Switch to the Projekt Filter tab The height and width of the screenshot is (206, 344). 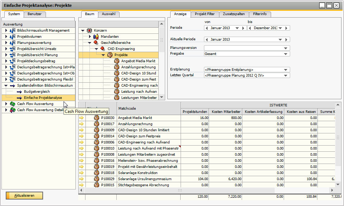[205, 14]
